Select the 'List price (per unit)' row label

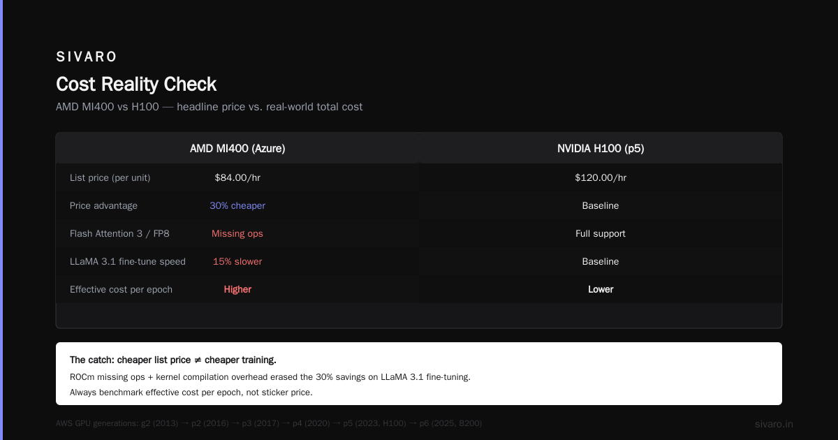(x=110, y=178)
